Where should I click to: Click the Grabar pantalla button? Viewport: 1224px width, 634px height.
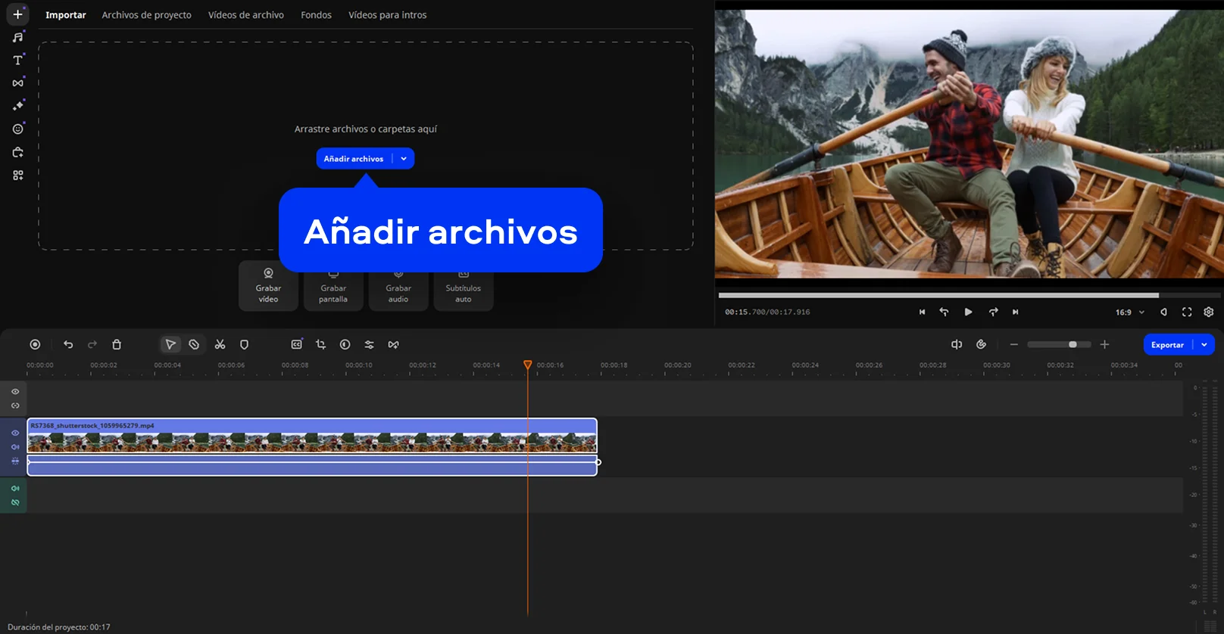click(333, 293)
